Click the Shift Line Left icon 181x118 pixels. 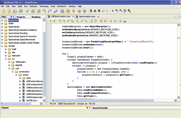coord(101,21)
